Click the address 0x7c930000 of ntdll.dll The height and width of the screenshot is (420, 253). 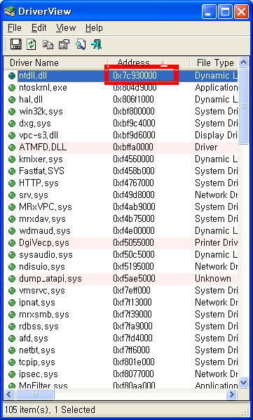point(135,76)
